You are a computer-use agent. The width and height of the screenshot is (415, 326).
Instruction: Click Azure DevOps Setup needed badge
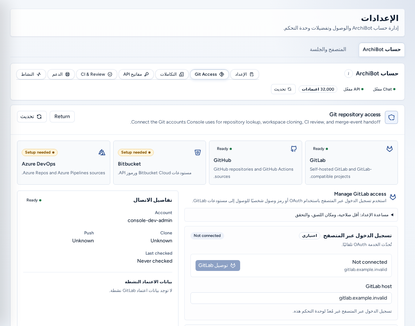(40, 152)
